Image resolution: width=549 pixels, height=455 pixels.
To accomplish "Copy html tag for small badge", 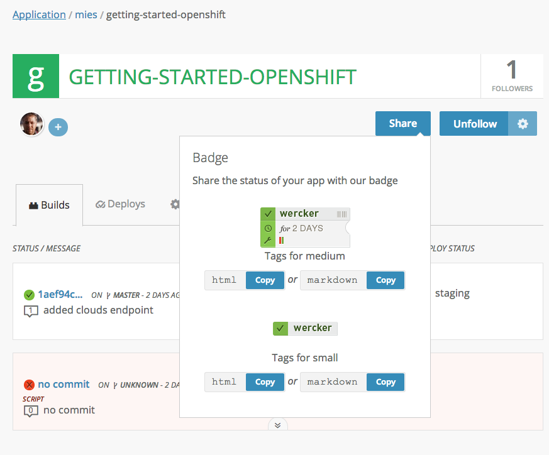I will click(265, 382).
